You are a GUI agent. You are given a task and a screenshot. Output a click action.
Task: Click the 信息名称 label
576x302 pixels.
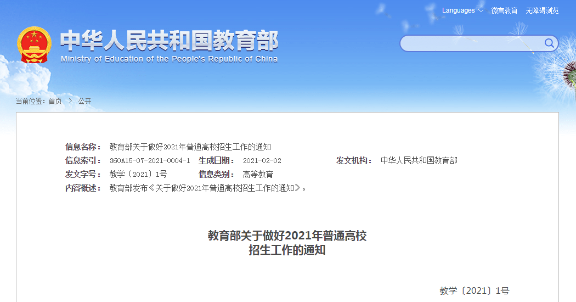click(x=83, y=147)
